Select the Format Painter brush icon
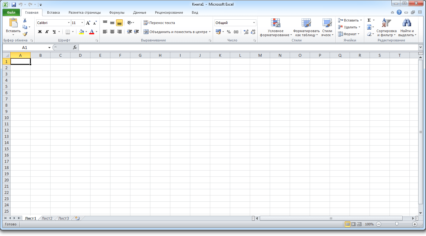Screen dimensions: 426x236 (25, 34)
